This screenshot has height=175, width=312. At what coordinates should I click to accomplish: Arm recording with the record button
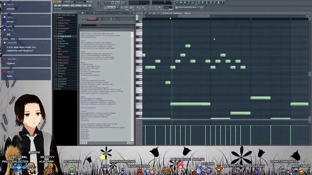[117, 7]
